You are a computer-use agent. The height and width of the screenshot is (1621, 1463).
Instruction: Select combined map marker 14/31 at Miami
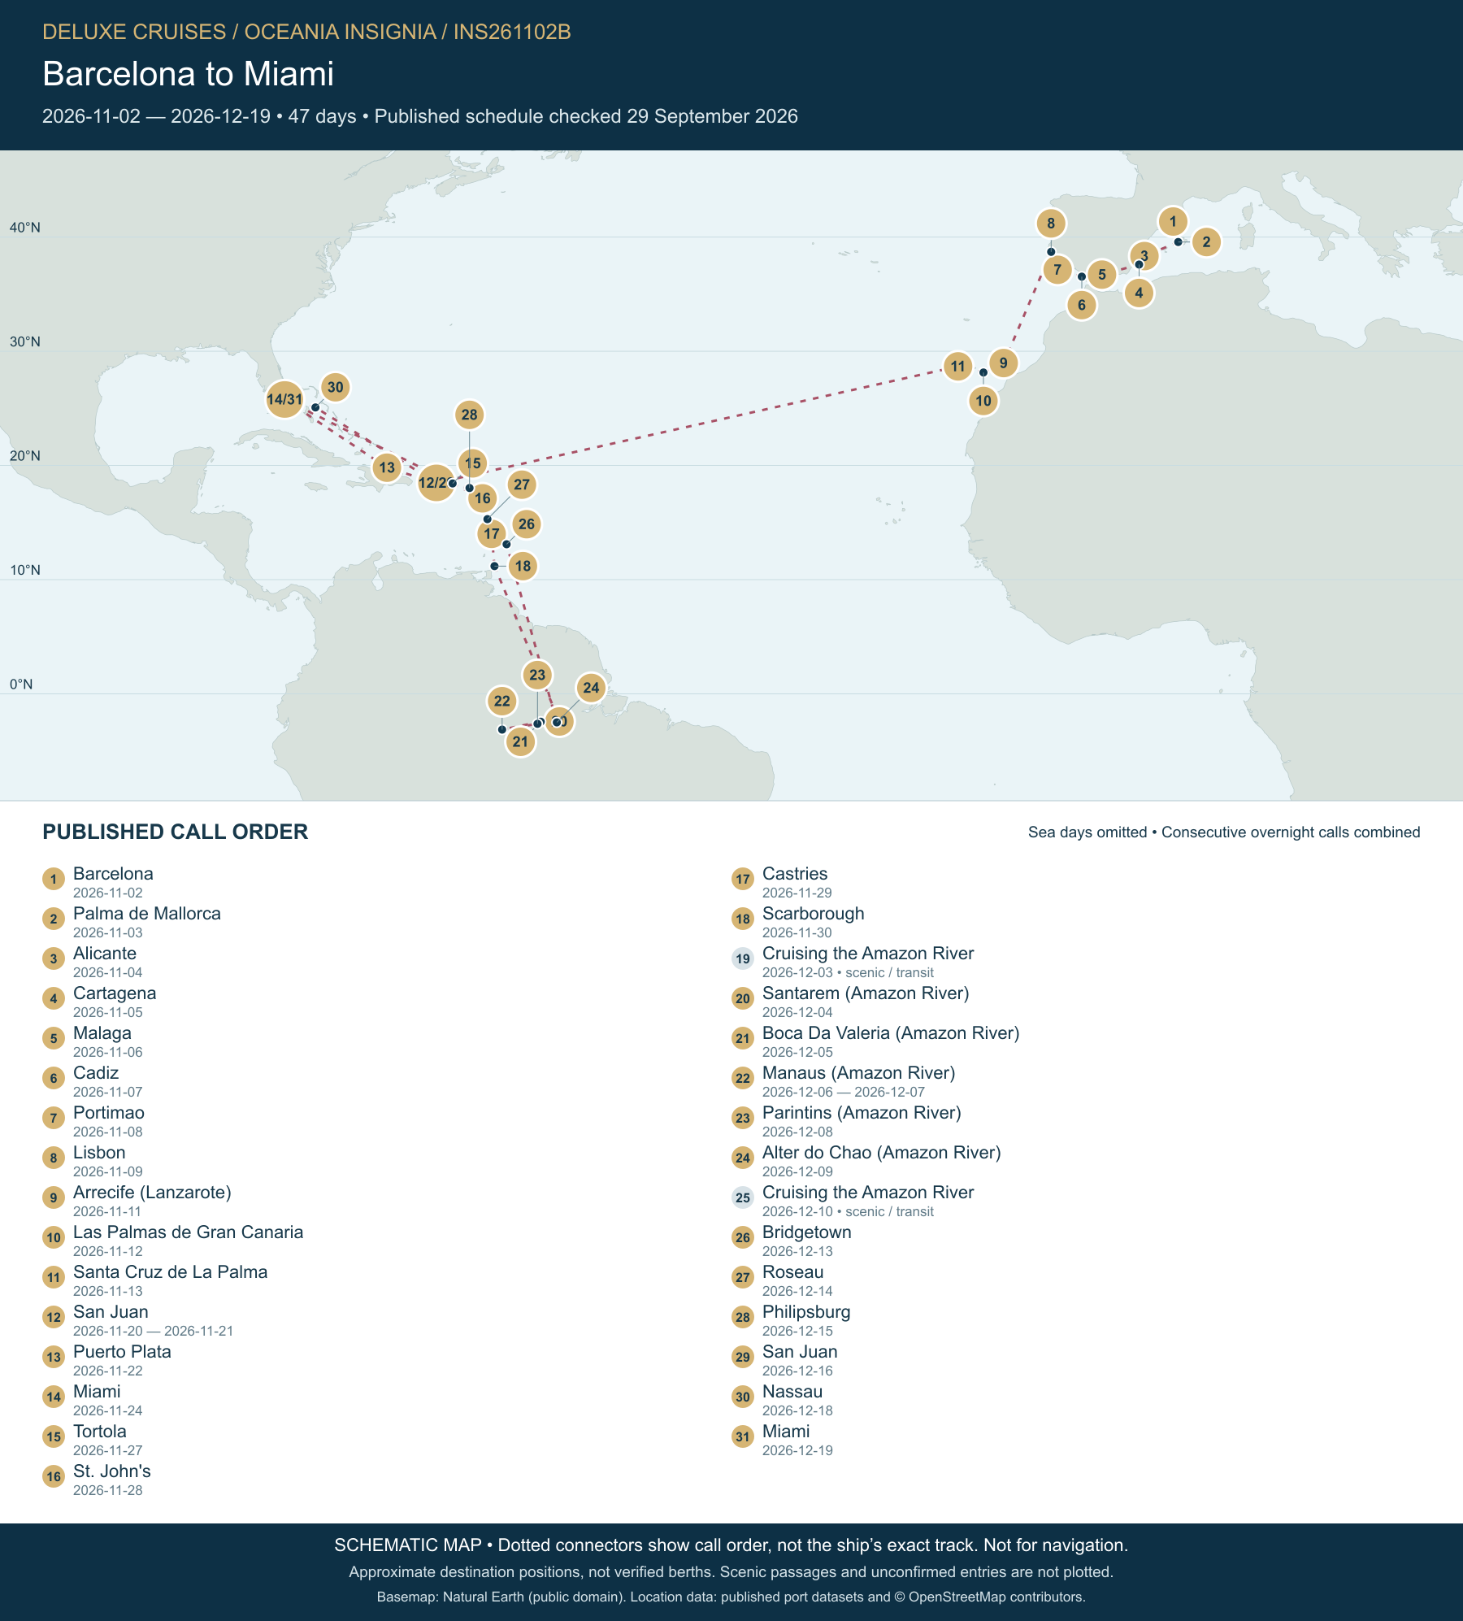(284, 399)
